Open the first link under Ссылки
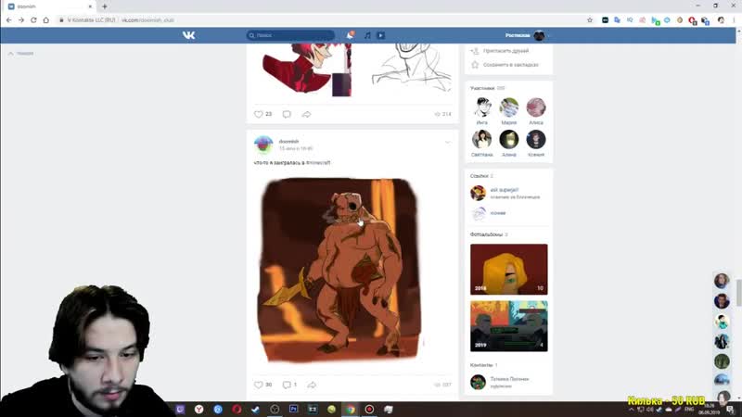Screen dimensions: 742x417 click(505, 193)
